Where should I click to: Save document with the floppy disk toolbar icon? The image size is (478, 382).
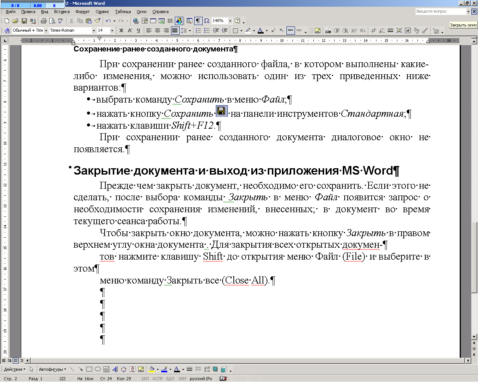click(24, 21)
